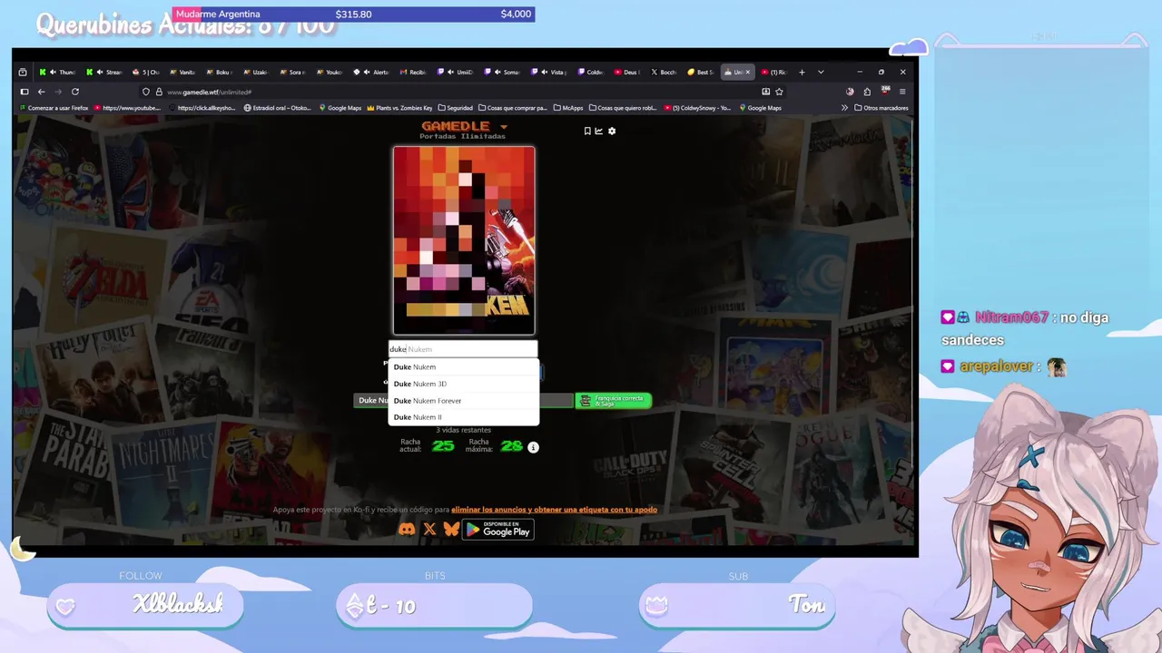Open the Discord icon link
The height and width of the screenshot is (653, 1162).
[x=407, y=530]
